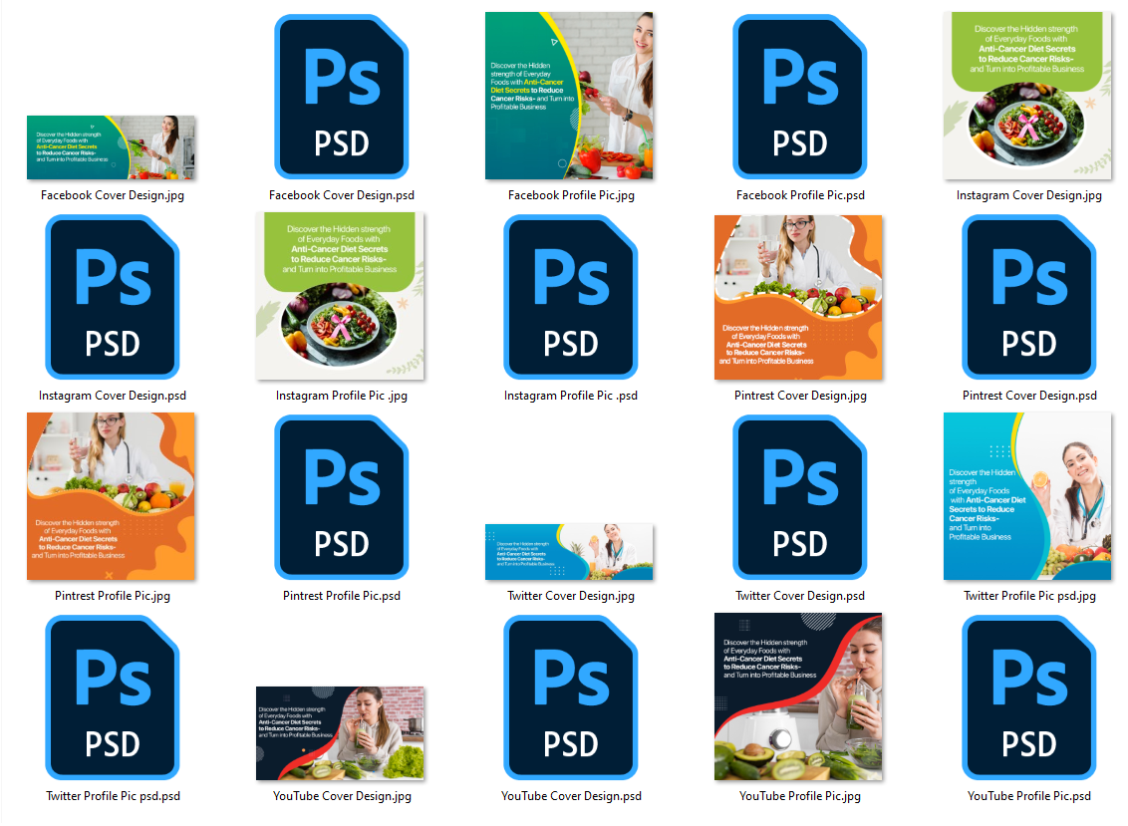Click the YouTube Profile Pic.psd icon
Screen dimensions: 1128x826
[1028, 697]
